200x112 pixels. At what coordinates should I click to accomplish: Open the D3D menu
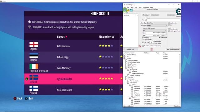click(136, 7)
